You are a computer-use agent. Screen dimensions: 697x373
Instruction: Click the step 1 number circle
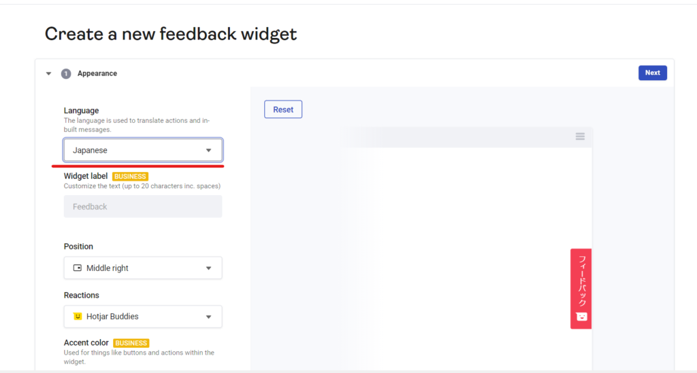coord(66,73)
